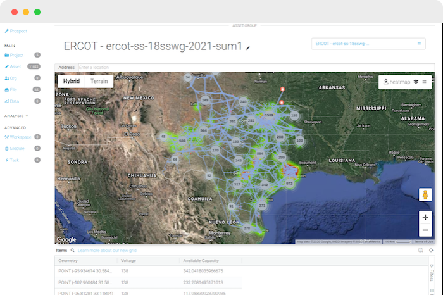Open the Project section in sidebar

[14, 55]
